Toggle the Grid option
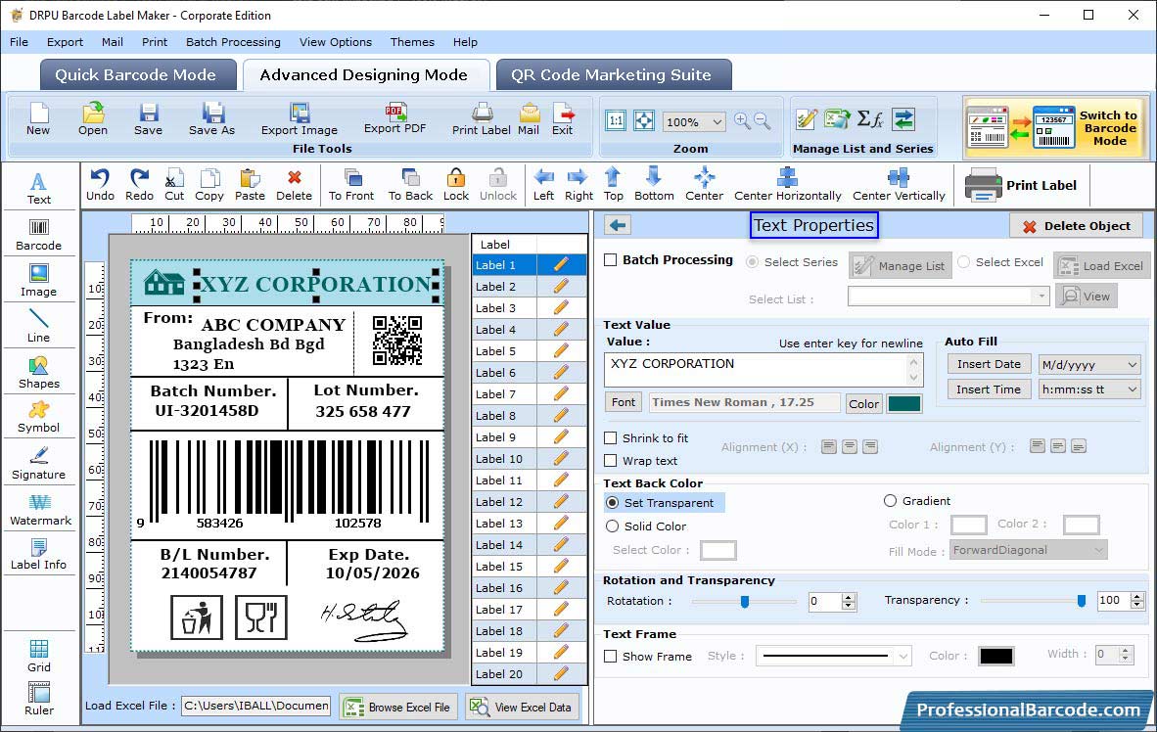 click(38, 656)
